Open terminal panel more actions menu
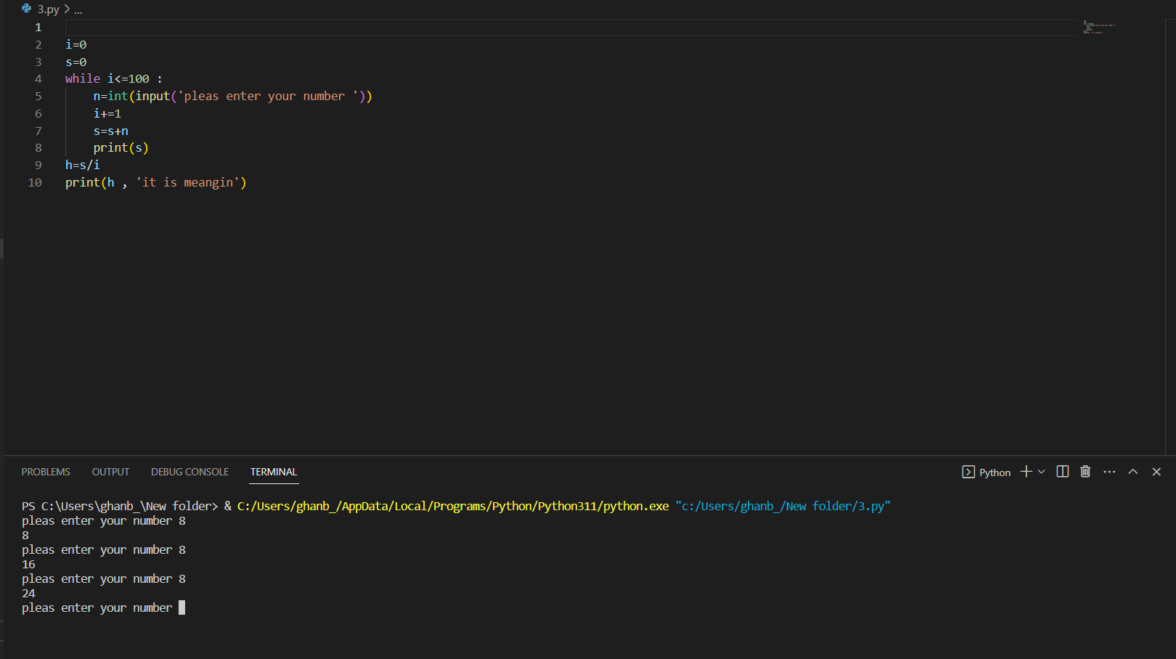 (1109, 472)
